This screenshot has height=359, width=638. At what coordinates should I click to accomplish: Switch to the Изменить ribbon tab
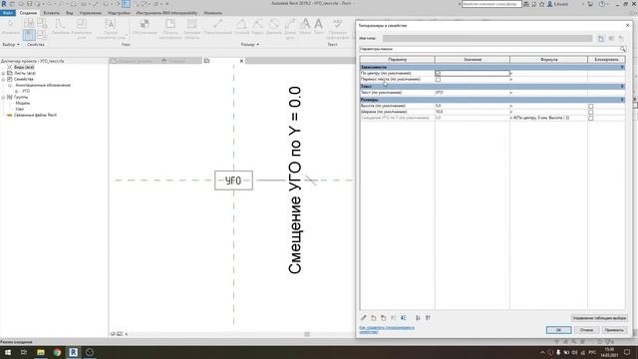click(x=212, y=13)
